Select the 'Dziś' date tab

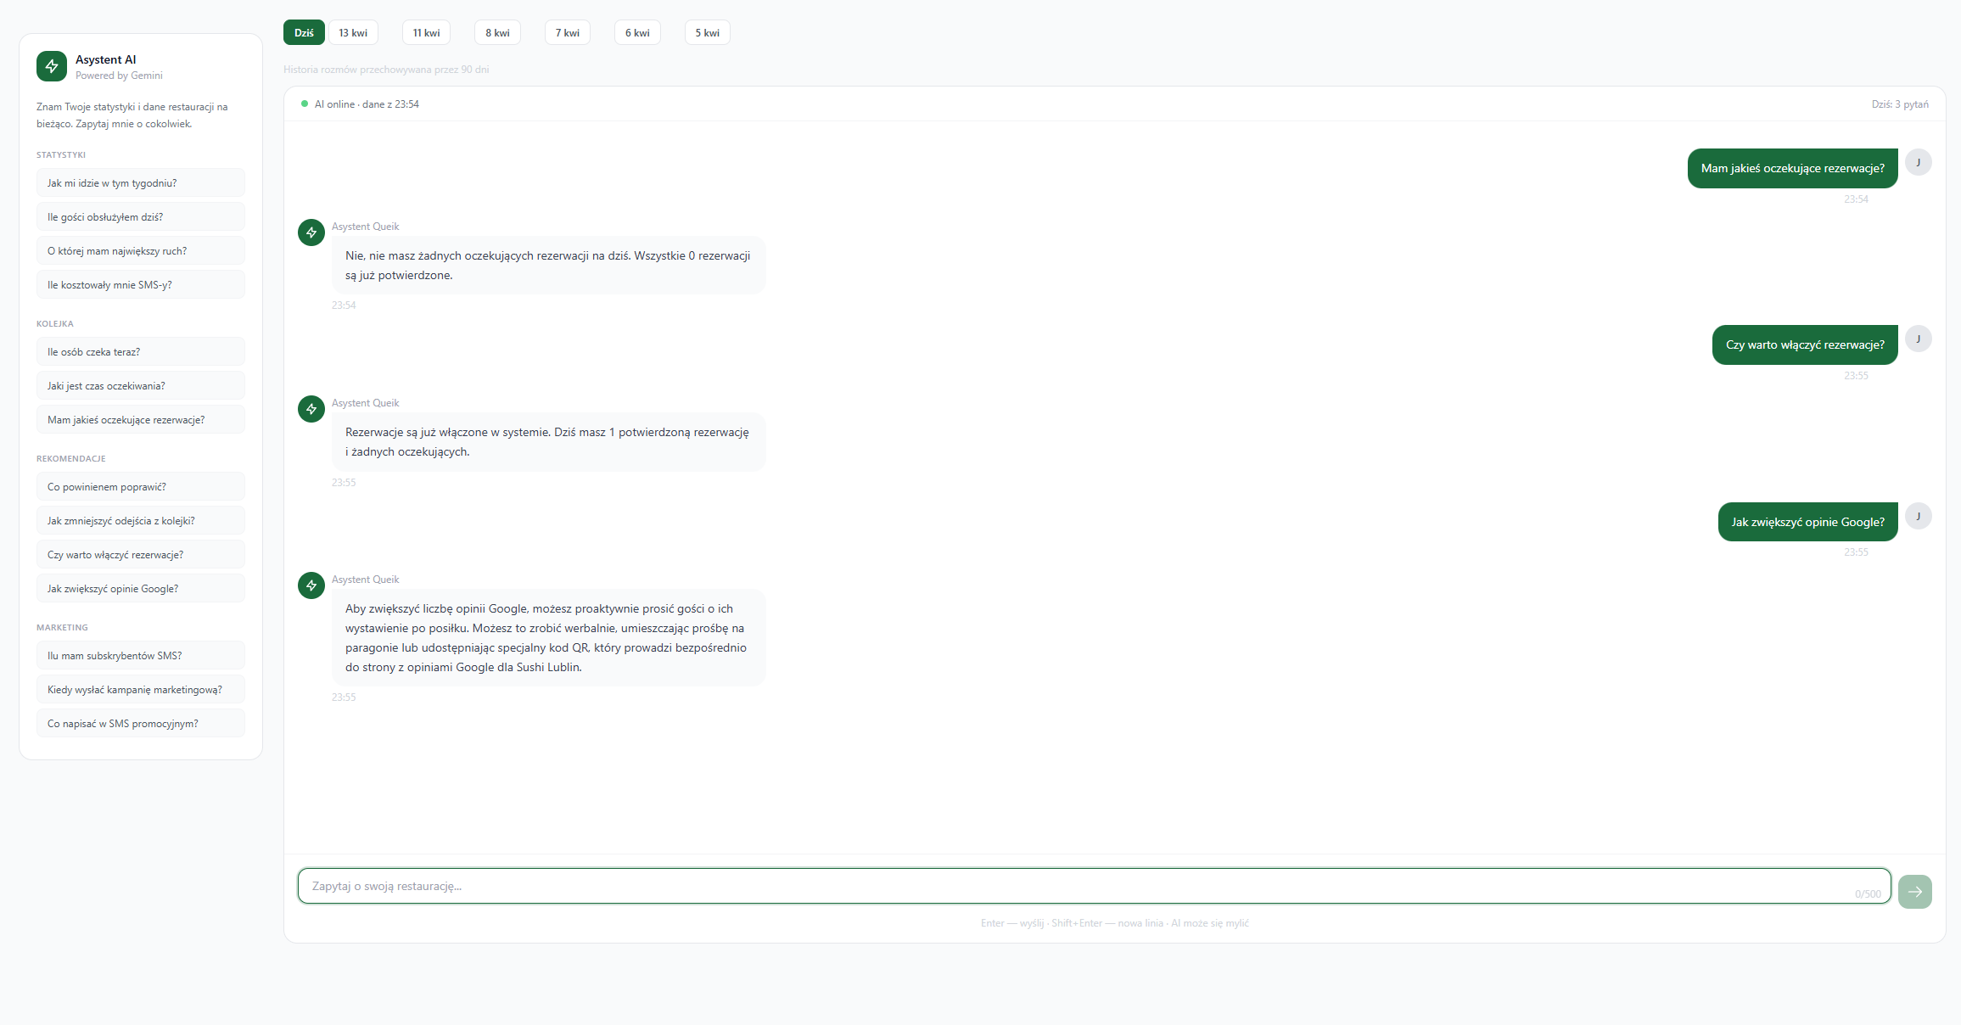304,33
